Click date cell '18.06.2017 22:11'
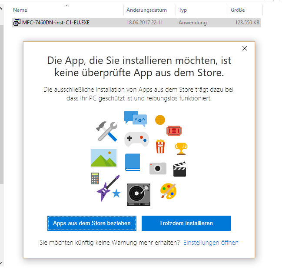This screenshot has width=282, height=270. coord(145,23)
